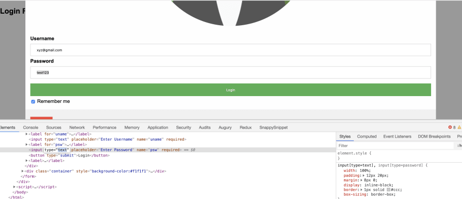Viewport: 462px width, 199px height.
Task: Expand the border shorthand property
Action: pos(362,190)
